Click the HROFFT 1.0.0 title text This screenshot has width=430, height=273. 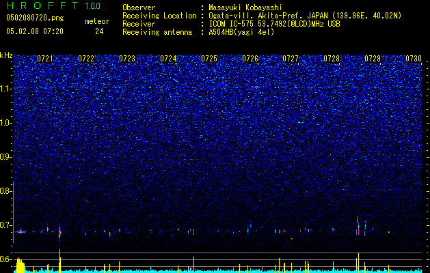[54, 5]
